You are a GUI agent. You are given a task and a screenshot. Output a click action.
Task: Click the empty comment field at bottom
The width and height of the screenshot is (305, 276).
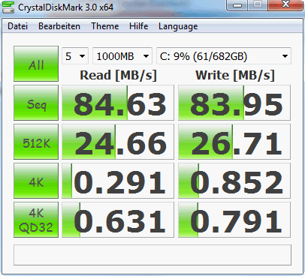click(x=152, y=255)
